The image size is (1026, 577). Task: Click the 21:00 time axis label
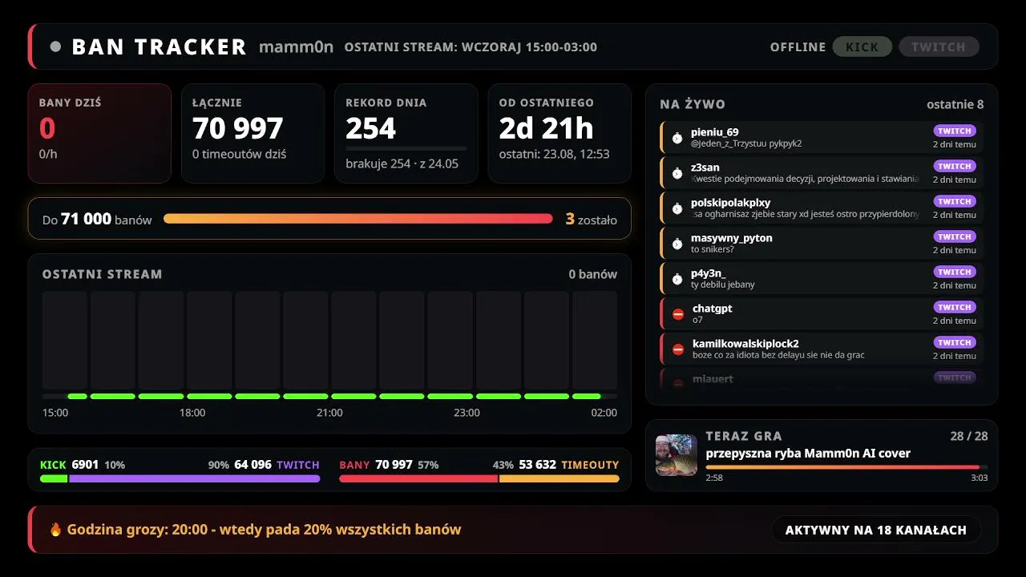[x=329, y=413]
